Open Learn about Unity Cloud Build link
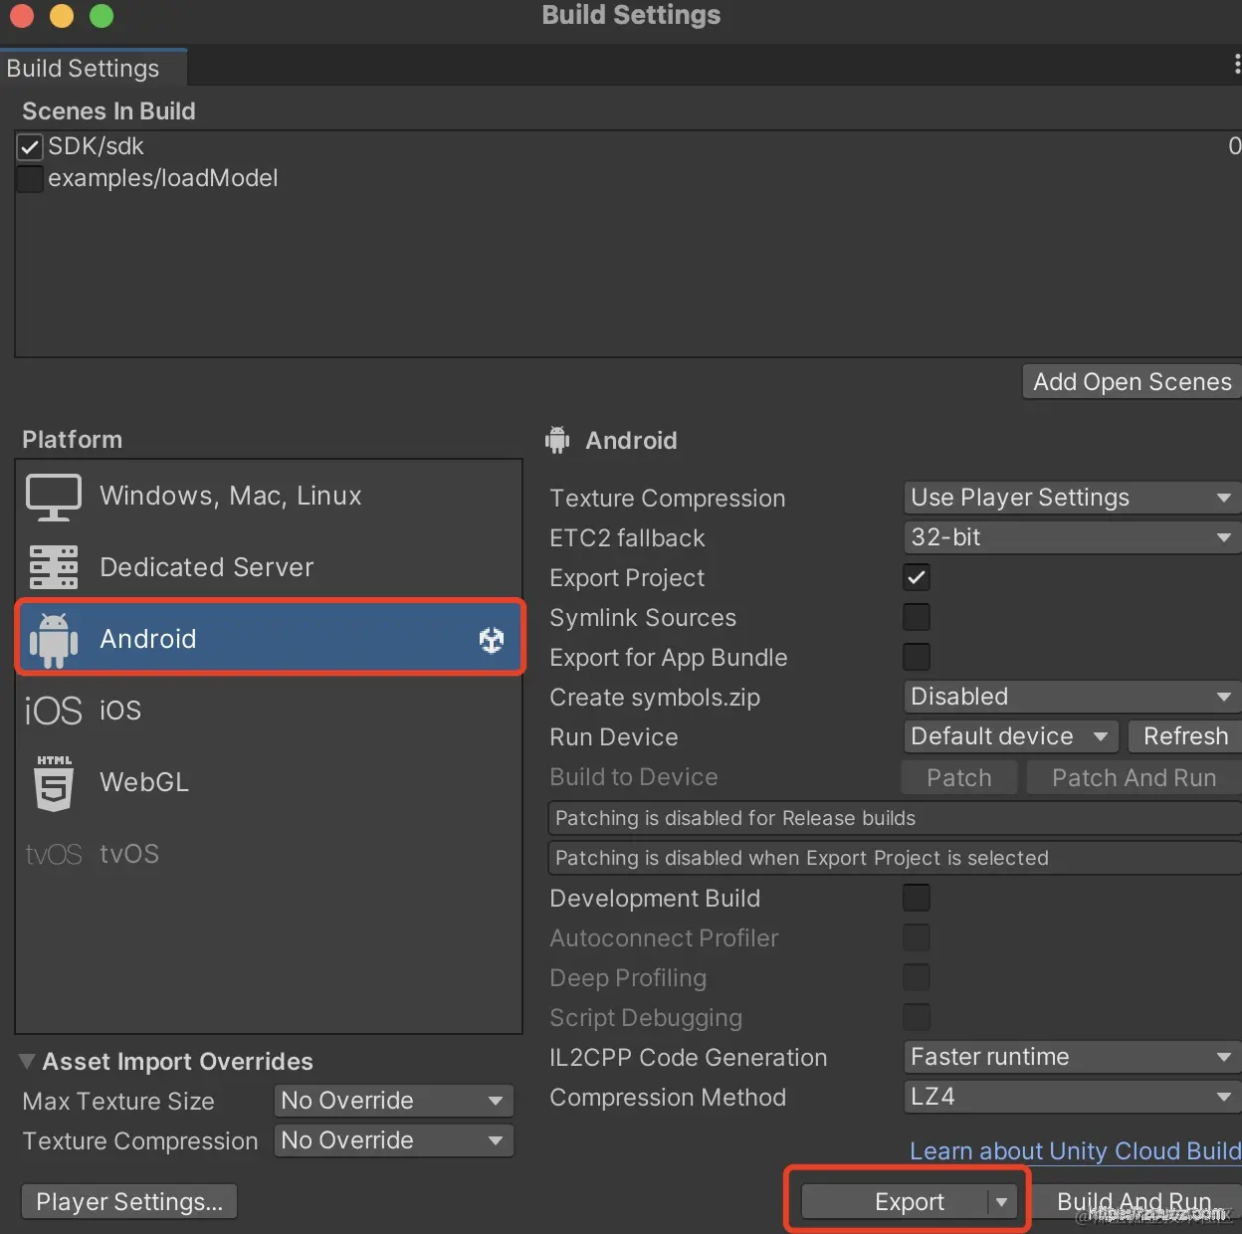Viewport: 1242px width, 1234px height. point(1075,1151)
